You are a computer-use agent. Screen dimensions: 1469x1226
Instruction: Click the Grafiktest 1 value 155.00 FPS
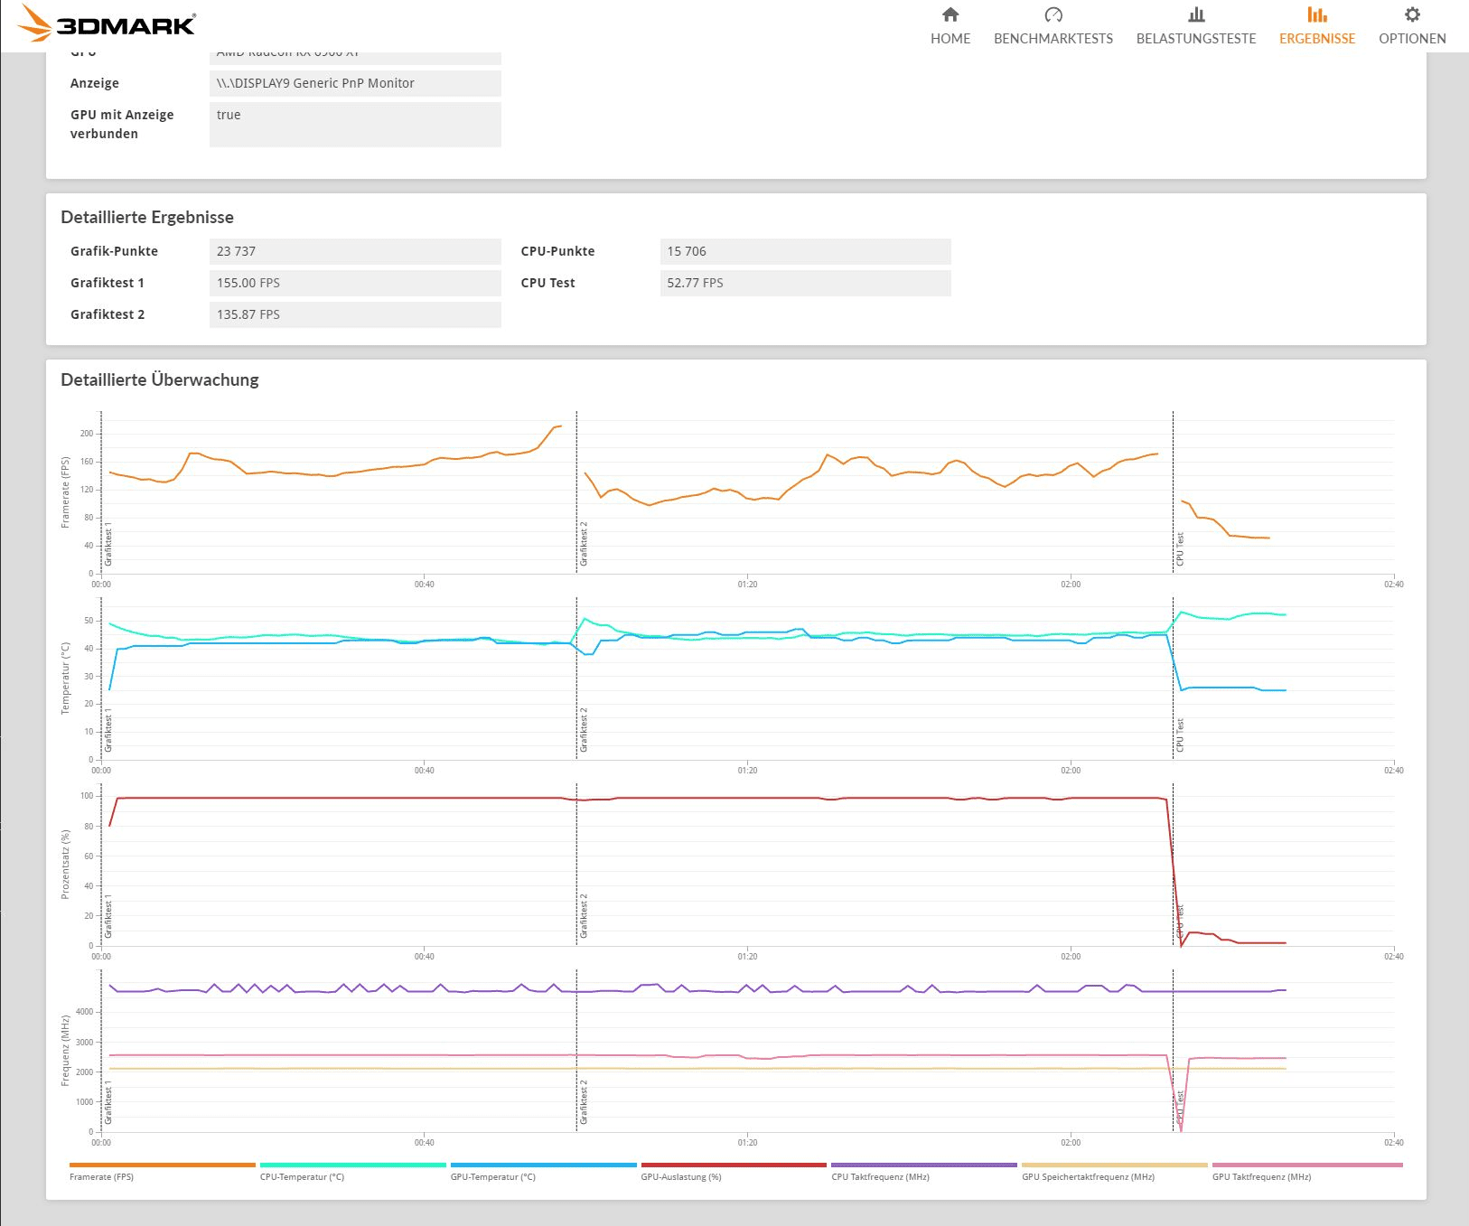pos(355,283)
